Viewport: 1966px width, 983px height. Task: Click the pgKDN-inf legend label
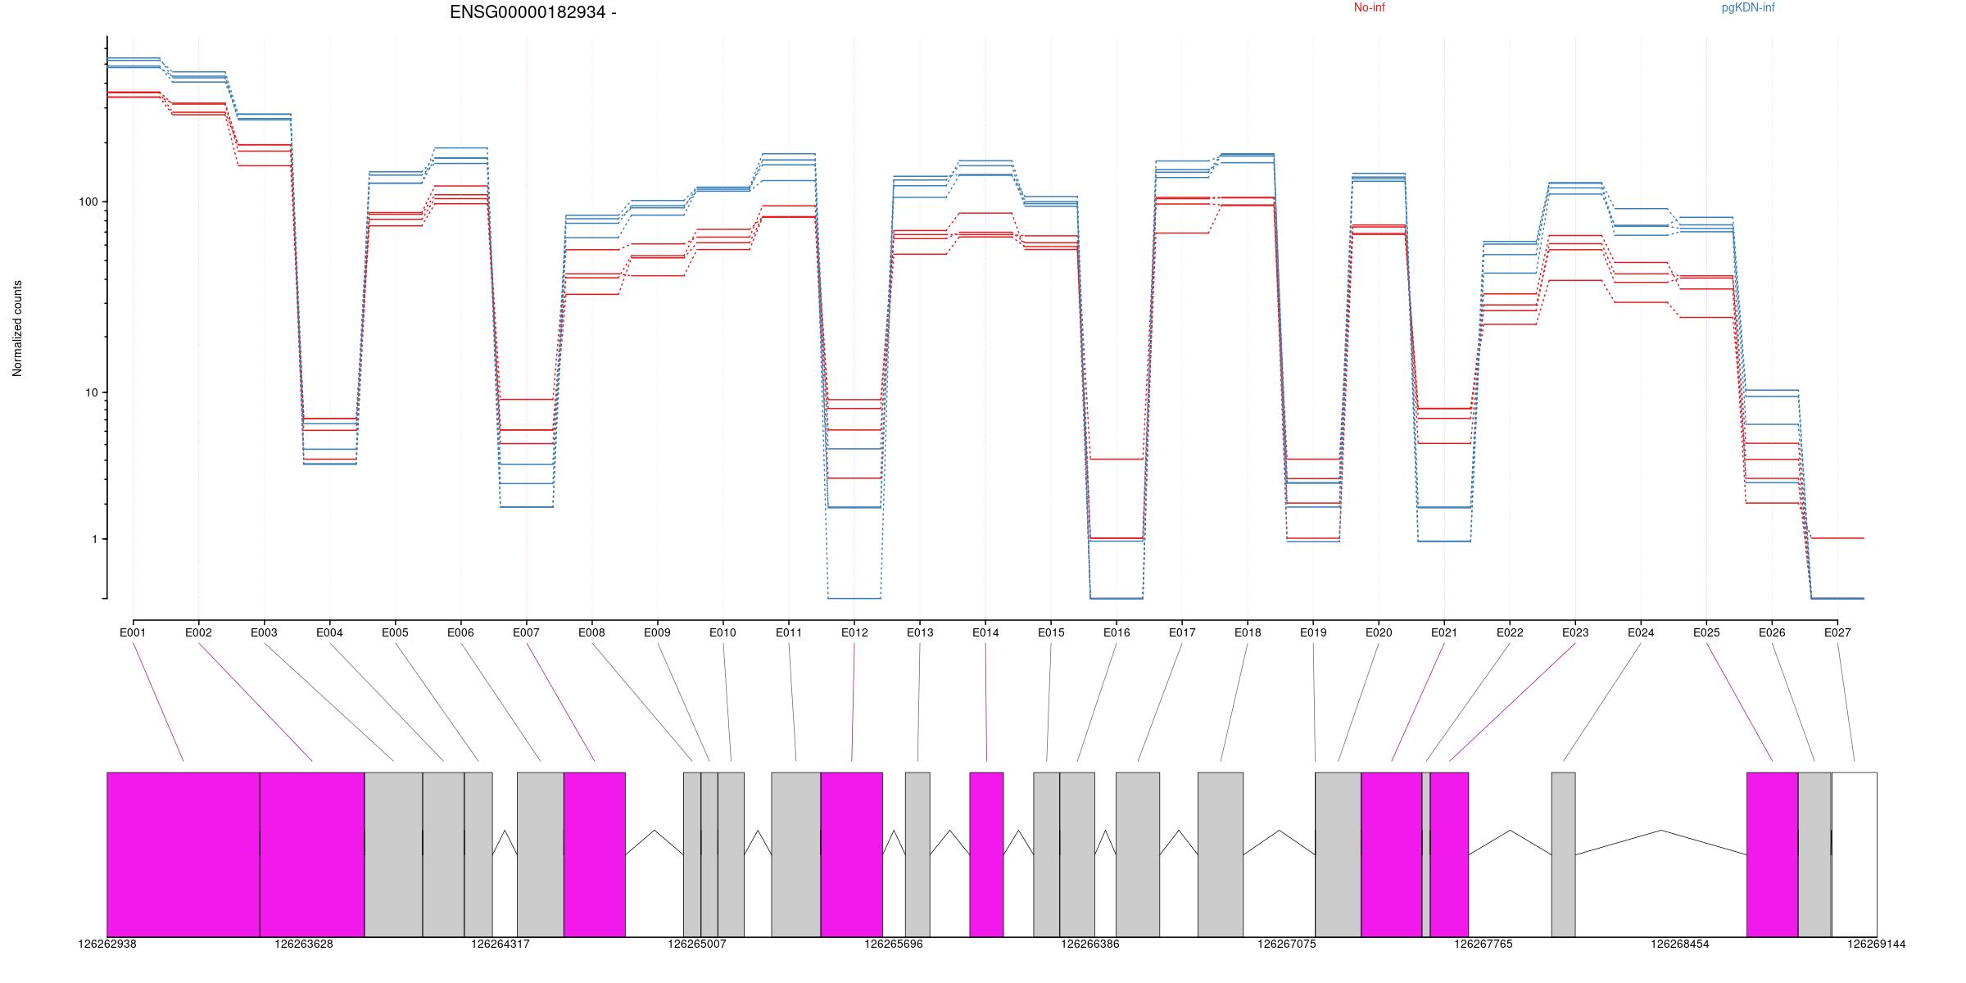tap(1747, 8)
